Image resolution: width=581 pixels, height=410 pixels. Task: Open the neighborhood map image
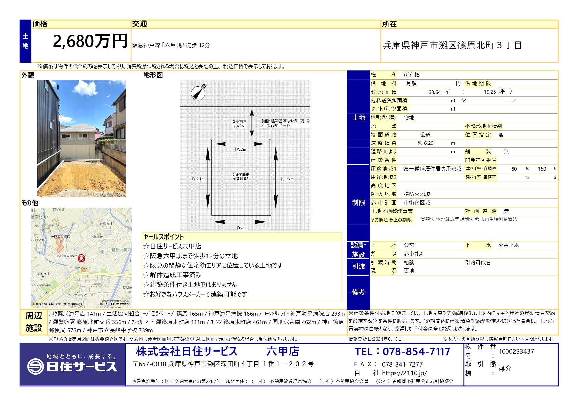(81, 258)
